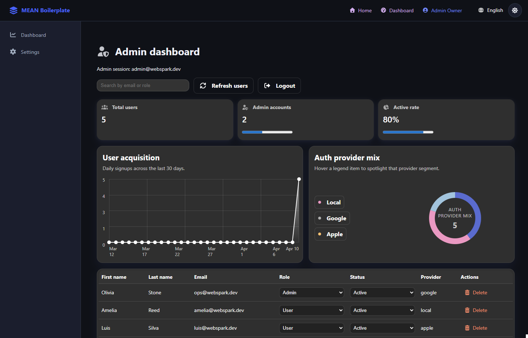Click the admin person icon on the dashboard heading
528x338 pixels.
[103, 52]
